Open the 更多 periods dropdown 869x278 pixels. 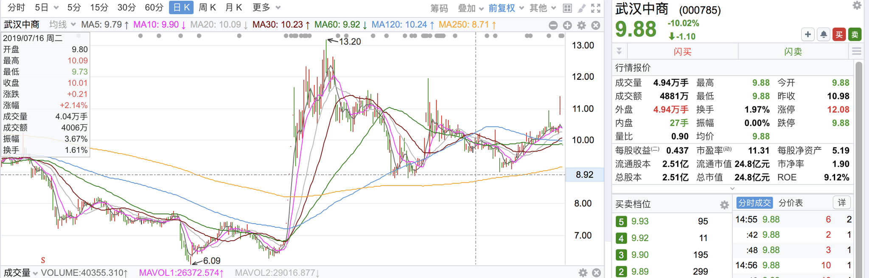[266, 8]
